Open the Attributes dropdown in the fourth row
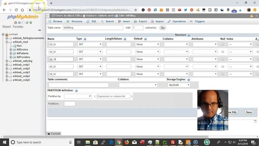This screenshot has height=146, width=259. tap(205, 67)
